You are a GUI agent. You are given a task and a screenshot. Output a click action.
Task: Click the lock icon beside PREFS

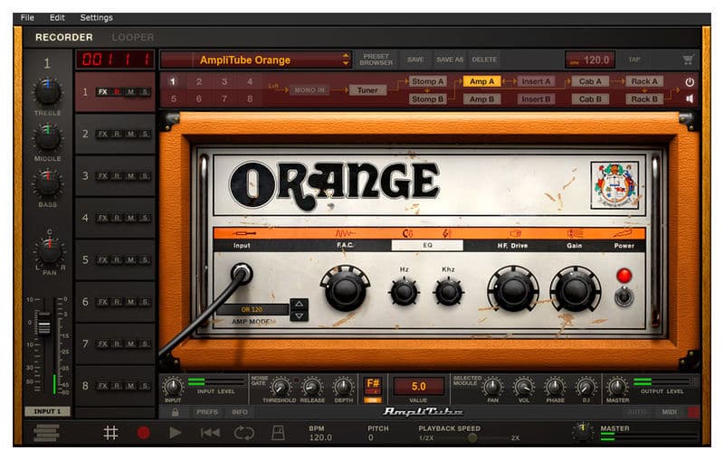[x=175, y=412]
